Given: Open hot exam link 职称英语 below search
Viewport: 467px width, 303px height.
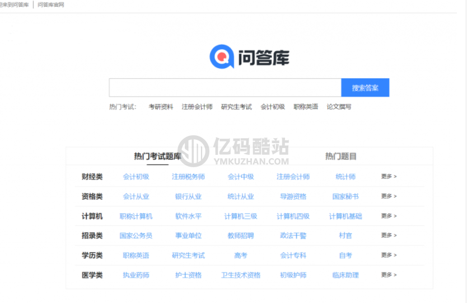Looking at the screenshot, I should pos(306,107).
